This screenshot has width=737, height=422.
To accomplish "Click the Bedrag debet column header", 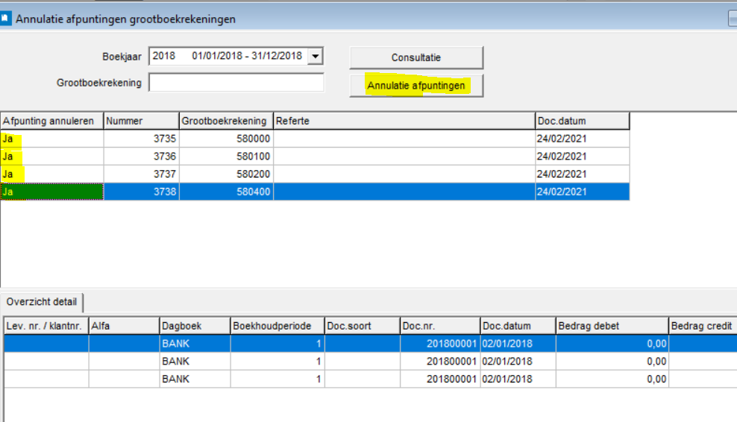I will pyautogui.click(x=612, y=326).
